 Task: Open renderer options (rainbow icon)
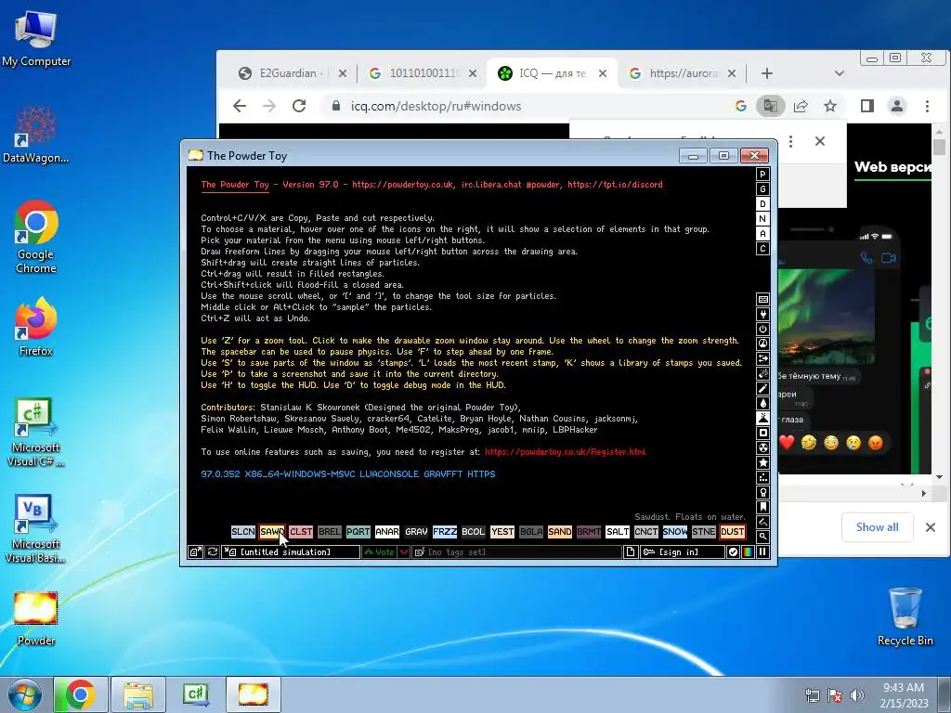click(748, 551)
